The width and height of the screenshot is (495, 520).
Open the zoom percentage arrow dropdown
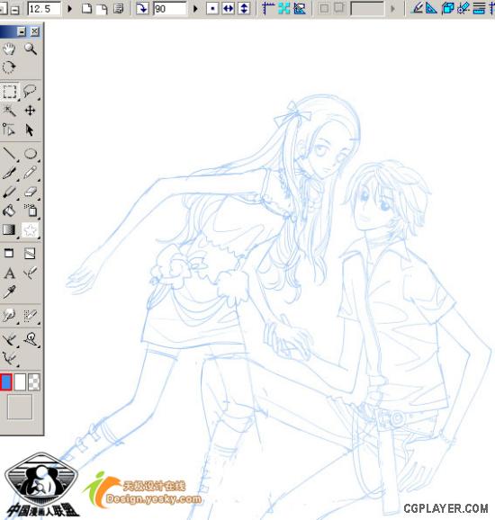[69, 9]
